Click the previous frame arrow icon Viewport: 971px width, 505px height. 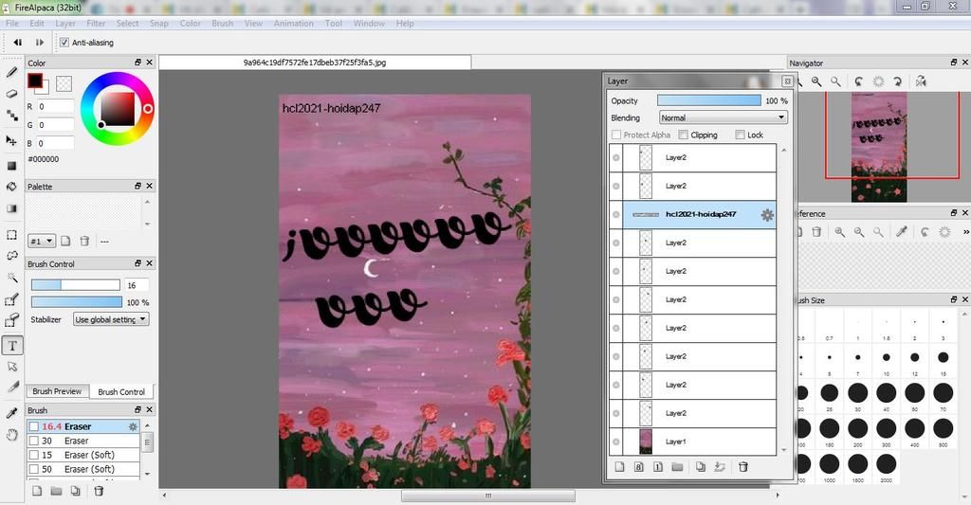coord(18,43)
